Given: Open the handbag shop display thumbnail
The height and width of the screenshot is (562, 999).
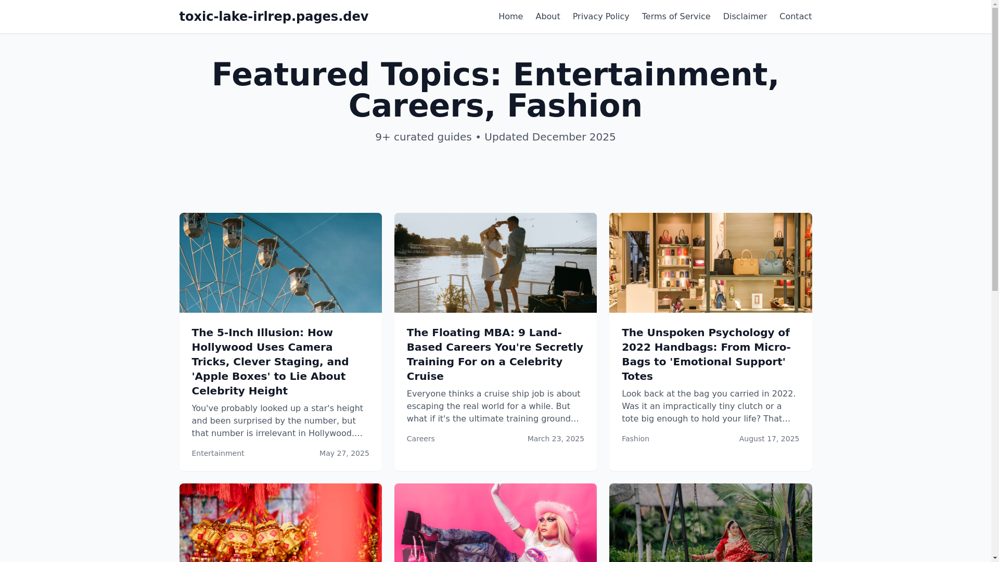Looking at the screenshot, I should [x=710, y=263].
